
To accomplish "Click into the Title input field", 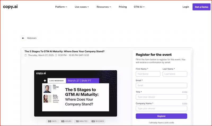I will (x=161, y=97).
